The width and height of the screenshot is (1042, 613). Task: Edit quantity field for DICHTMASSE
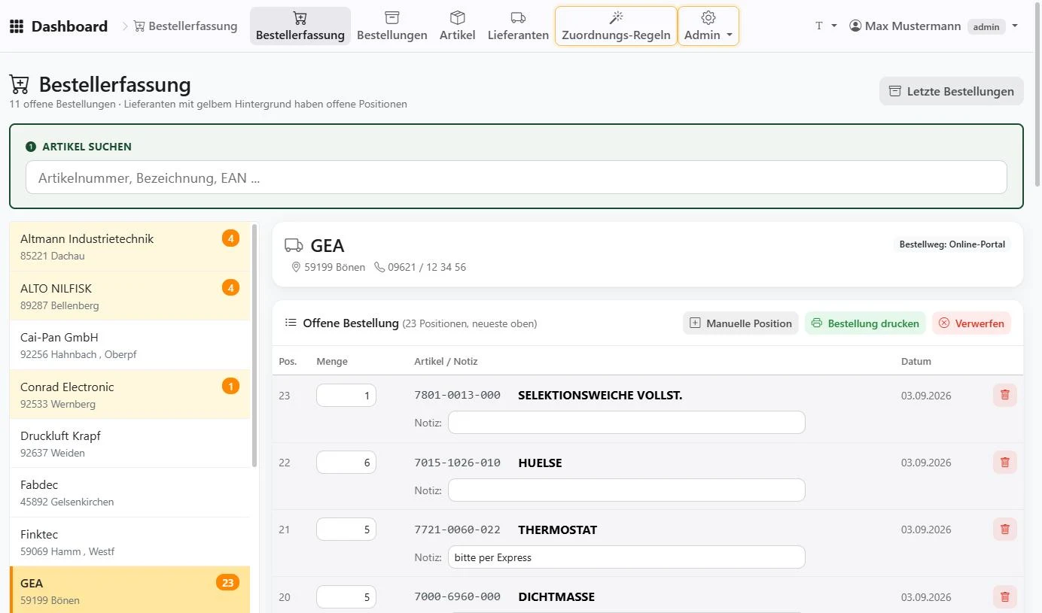pyautogui.click(x=346, y=597)
